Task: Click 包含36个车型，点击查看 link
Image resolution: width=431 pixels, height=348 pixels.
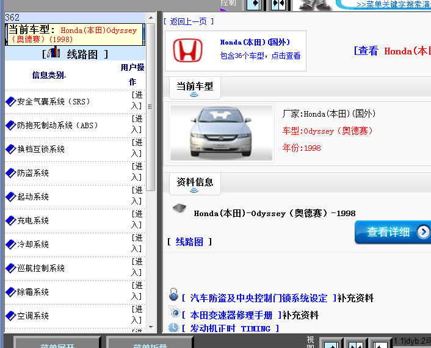Action: [x=260, y=56]
